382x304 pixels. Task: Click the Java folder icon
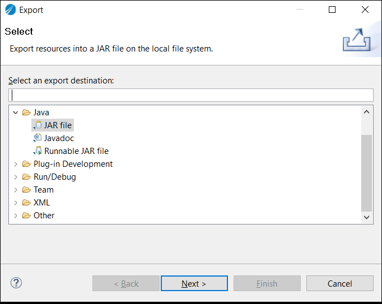(26, 113)
